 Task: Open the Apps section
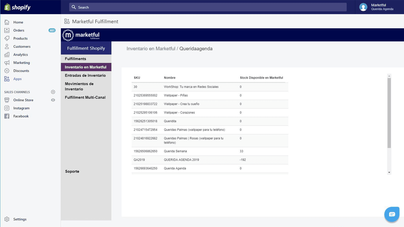click(17, 79)
